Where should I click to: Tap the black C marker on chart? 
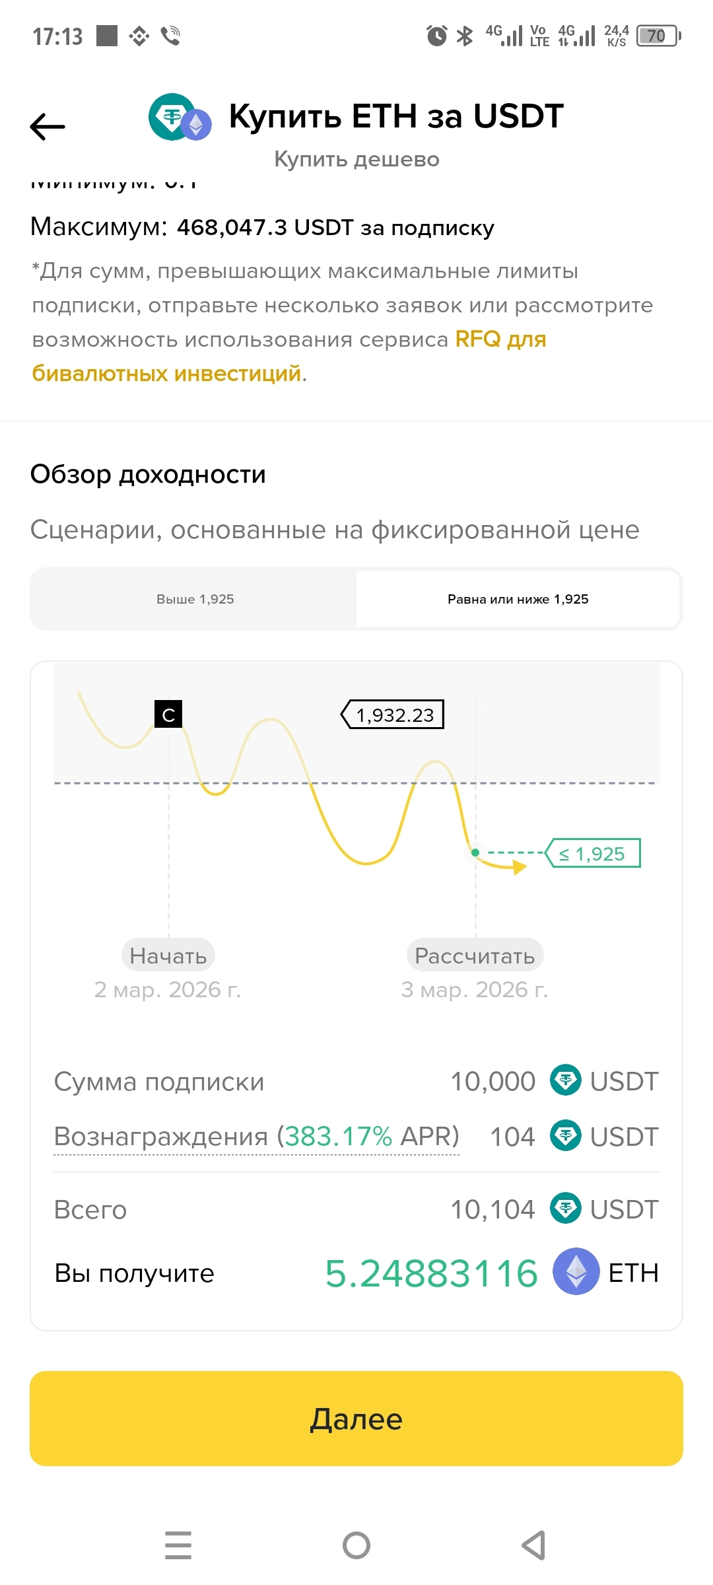click(x=168, y=715)
